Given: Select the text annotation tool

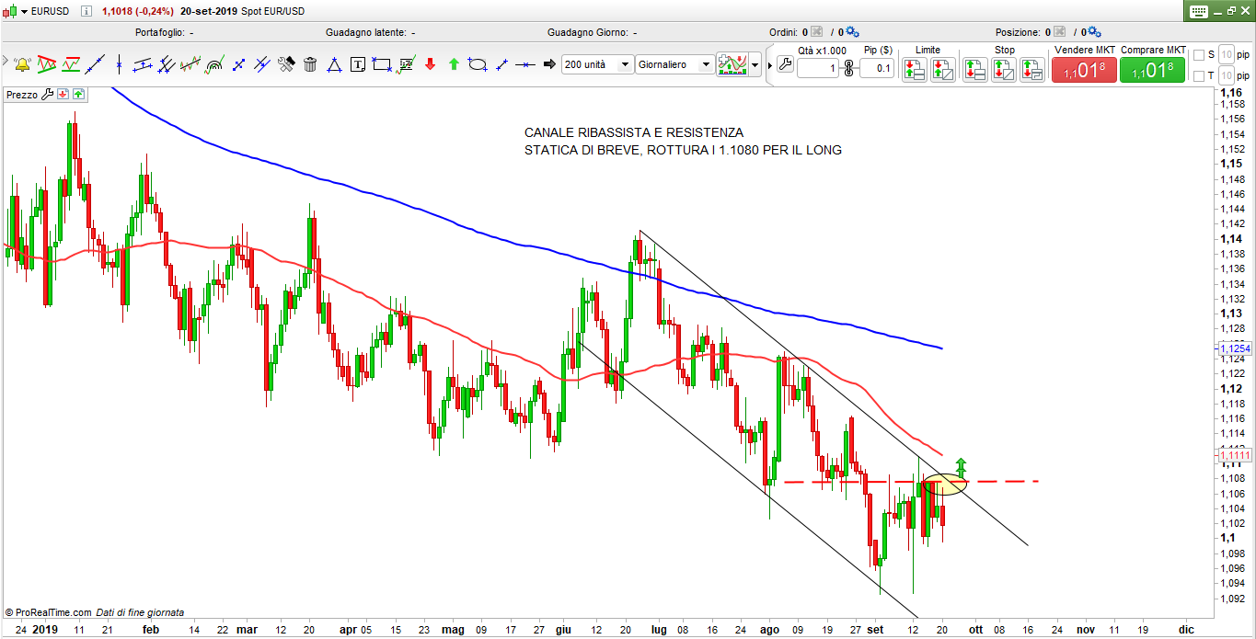Looking at the screenshot, I should pyautogui.click(x=358, y=64).
